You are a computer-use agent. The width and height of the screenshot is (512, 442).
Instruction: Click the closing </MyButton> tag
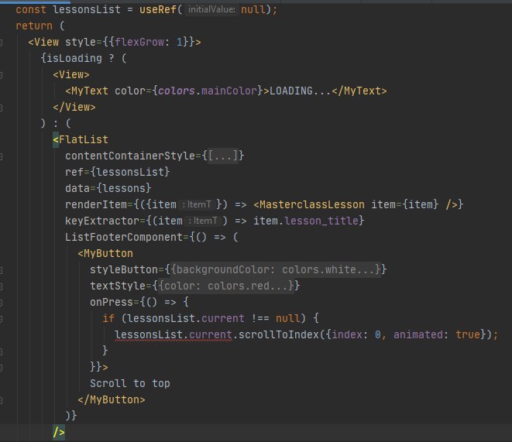coord(112,400)
